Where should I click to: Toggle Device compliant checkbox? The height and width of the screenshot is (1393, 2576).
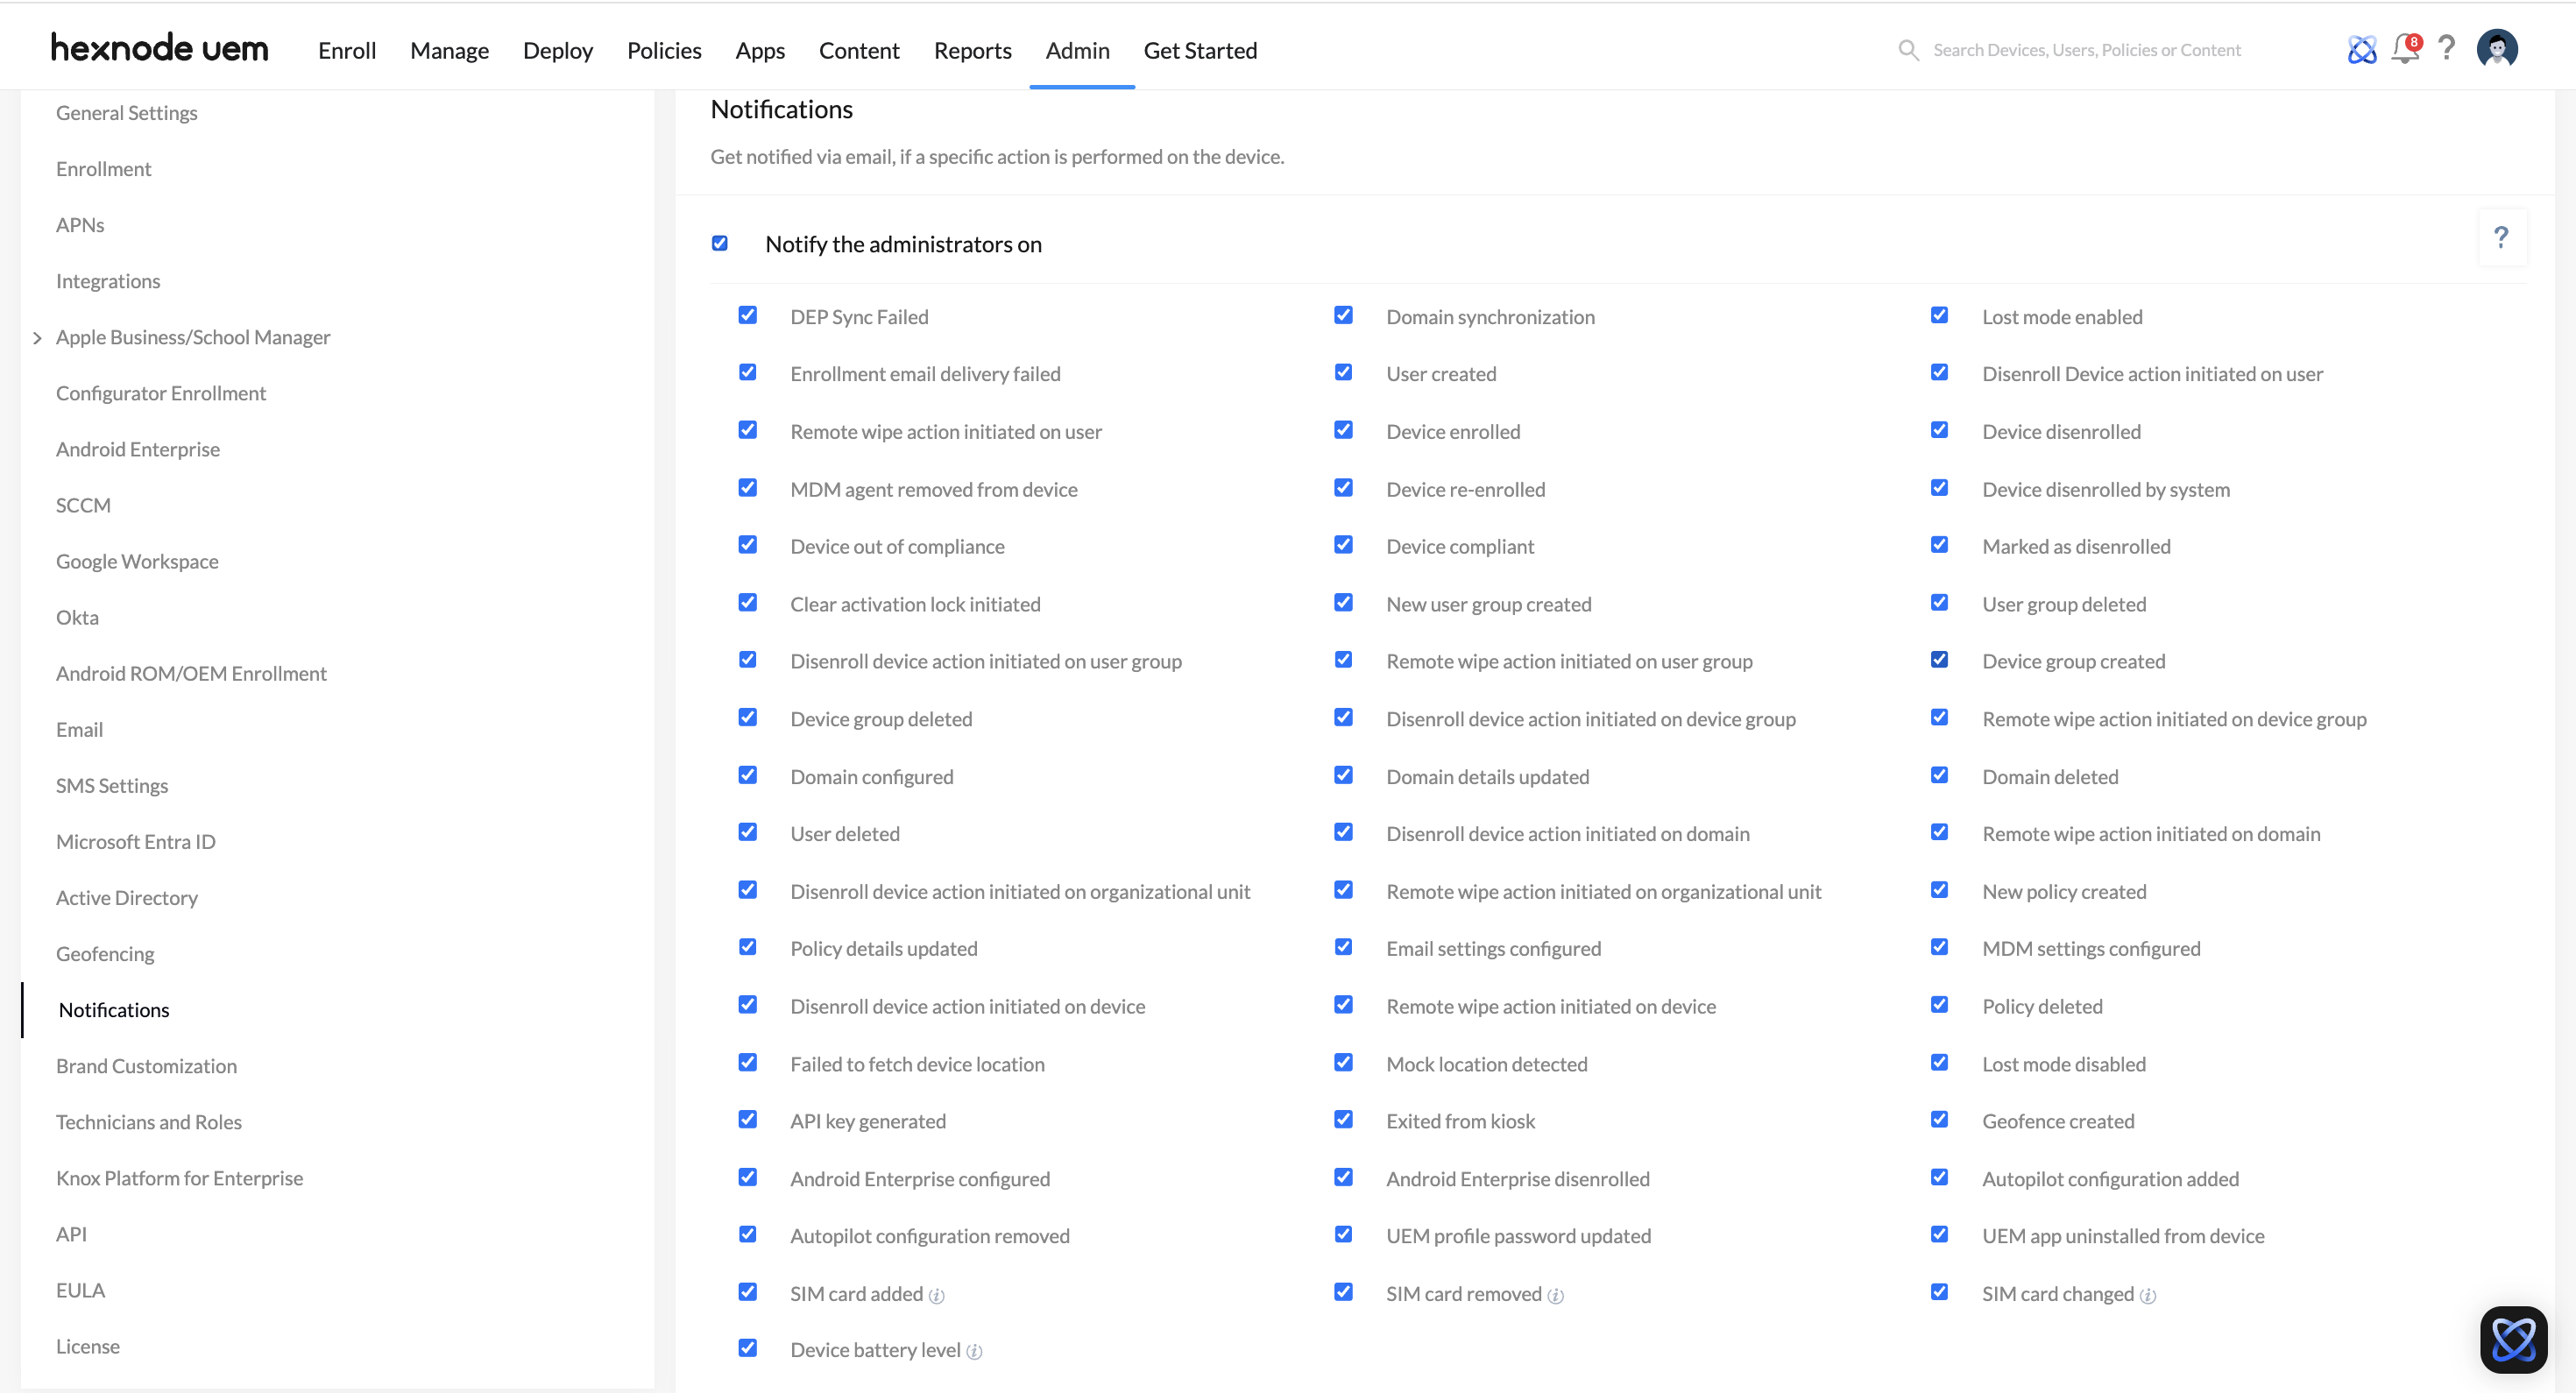pyautogui.click(x=1343, y=545)
